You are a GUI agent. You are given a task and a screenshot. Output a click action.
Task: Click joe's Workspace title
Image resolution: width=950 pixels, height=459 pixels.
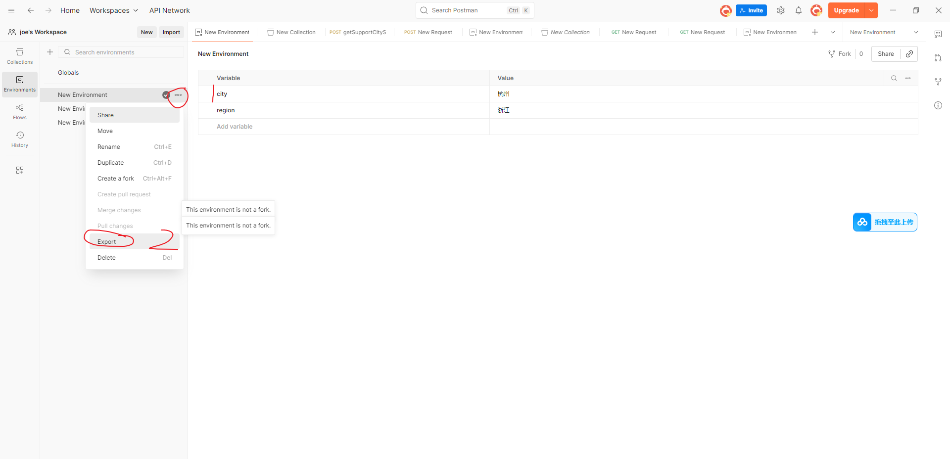click(43, 32)
